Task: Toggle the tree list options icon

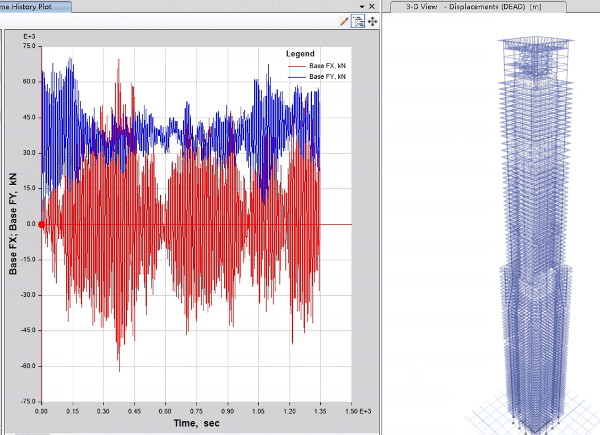Action: 358,21
